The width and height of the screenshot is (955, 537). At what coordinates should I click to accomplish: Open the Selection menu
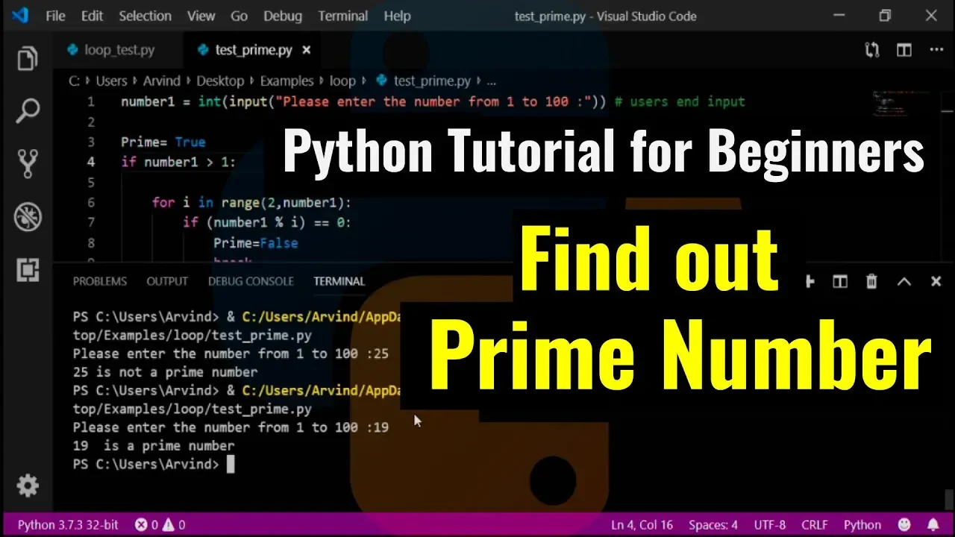click(145, 16)
